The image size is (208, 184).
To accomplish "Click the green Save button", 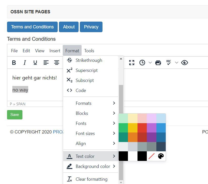I will pos(15,115).
